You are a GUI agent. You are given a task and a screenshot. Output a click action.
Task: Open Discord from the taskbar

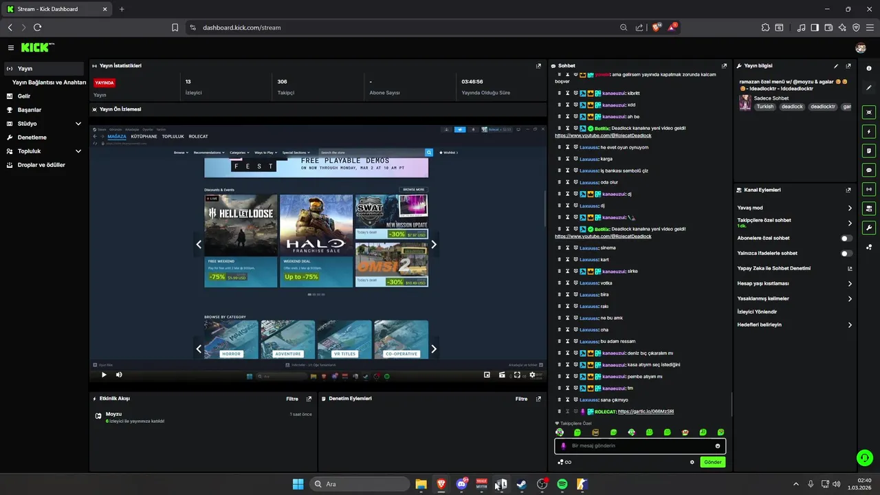pos(462,484)
